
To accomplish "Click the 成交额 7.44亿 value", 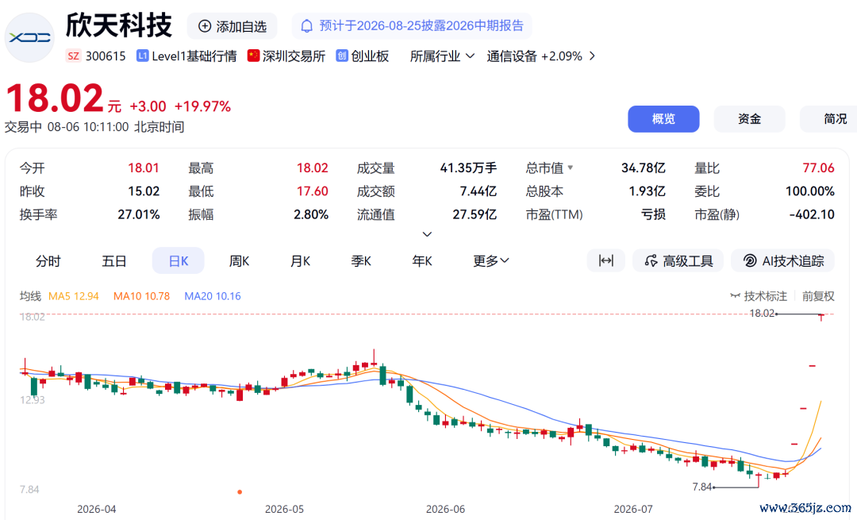I will pos(478,191).
